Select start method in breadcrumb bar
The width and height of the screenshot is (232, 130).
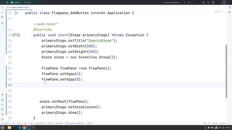tap(90, 123)
